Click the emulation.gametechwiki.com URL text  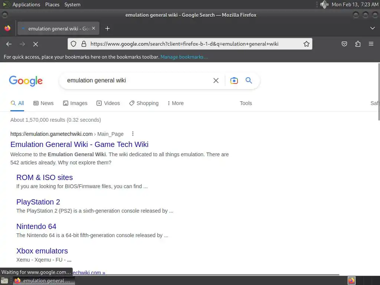51,134
